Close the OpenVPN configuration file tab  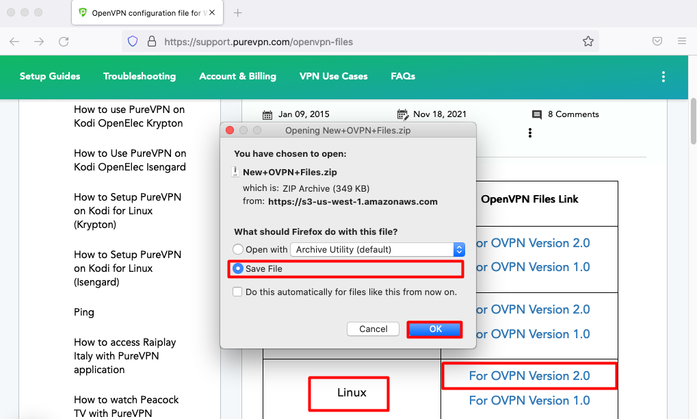[212, 12]
